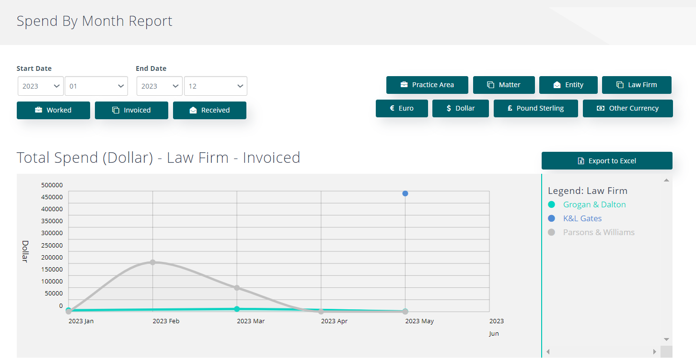This screenshot has height=362, width=696.
Task: Click the legend panel scroll down arrow
Action: (x=666, y=339)
